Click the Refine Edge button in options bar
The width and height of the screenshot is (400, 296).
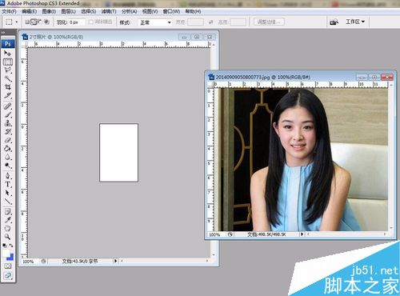point(269,22)
